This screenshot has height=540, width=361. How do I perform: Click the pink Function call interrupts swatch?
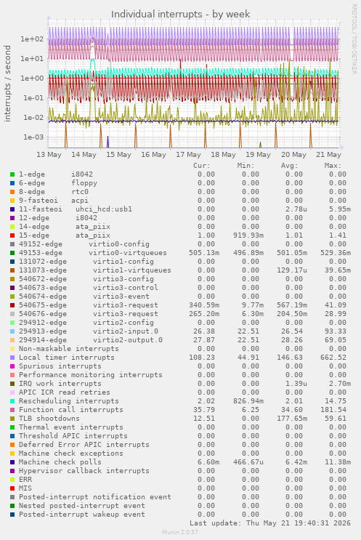click(x=12, y=410)
